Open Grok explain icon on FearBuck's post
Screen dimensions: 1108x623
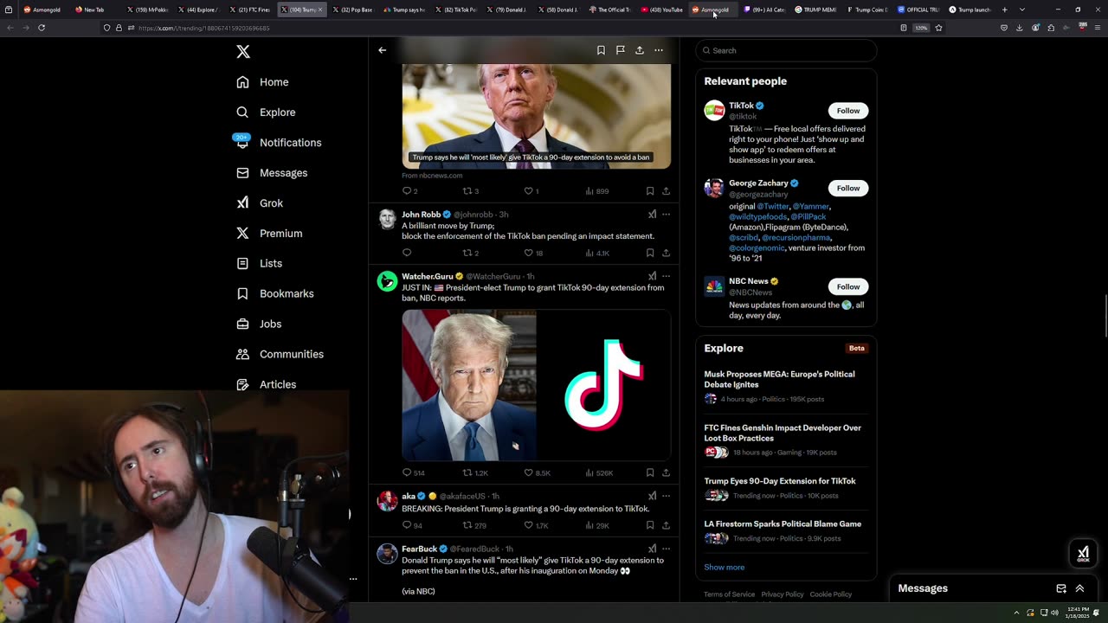(x=652, y=549)
